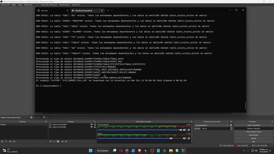
Task: Open the Brave browser from taskbar
Action: (x=140, y=151)
